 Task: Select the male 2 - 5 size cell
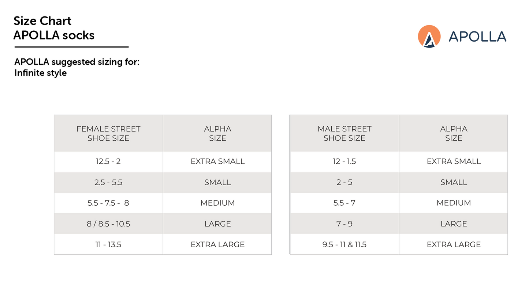(344, 182)
